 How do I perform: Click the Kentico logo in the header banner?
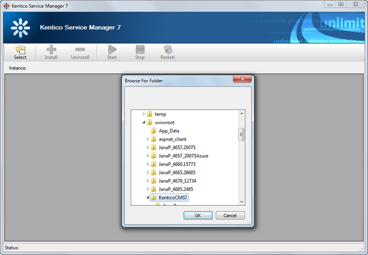tap(20, 28)
